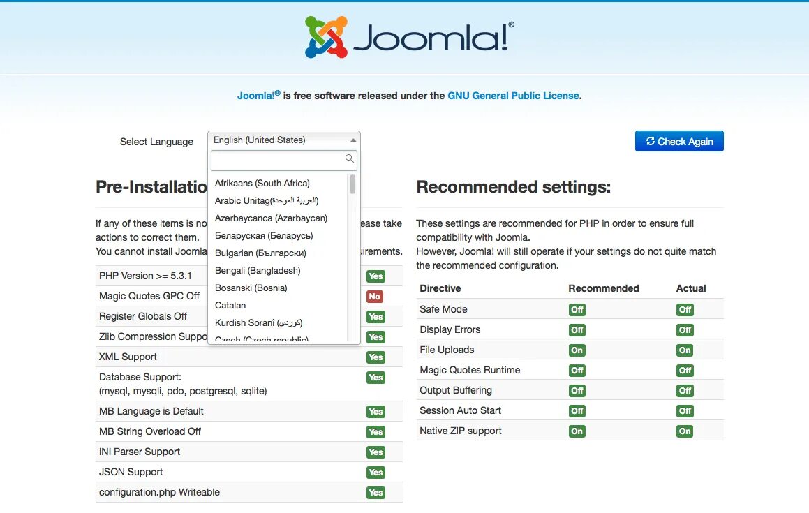Click the JSON Support label

[131, 472]
